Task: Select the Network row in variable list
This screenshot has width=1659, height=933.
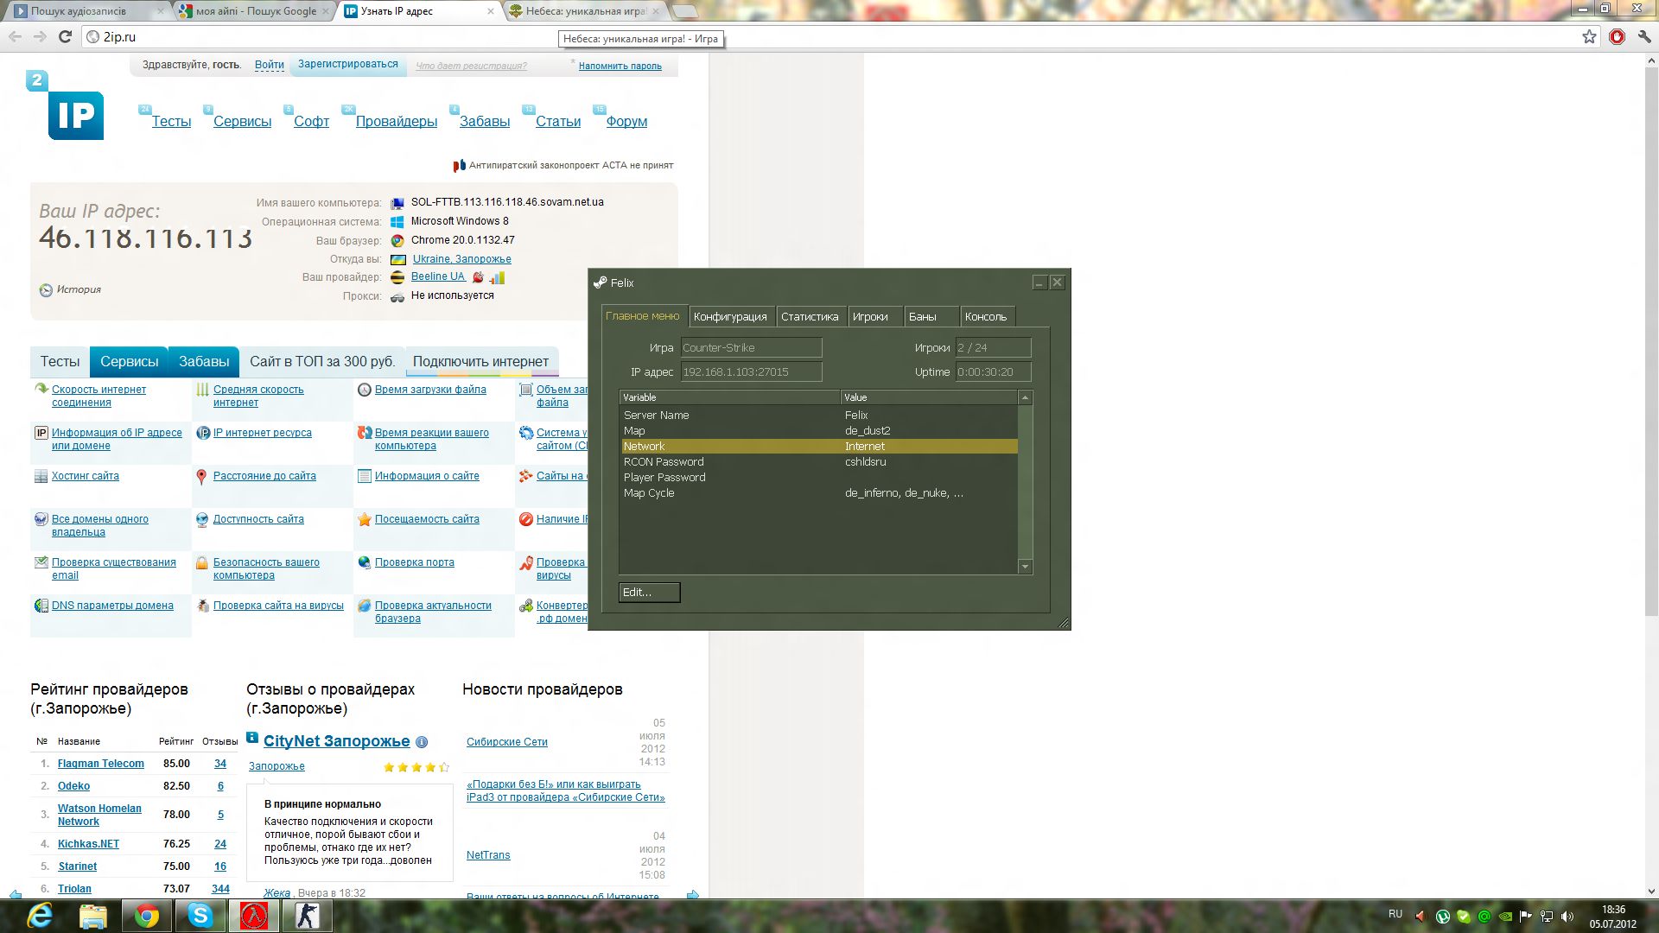Action: [818, 447]
